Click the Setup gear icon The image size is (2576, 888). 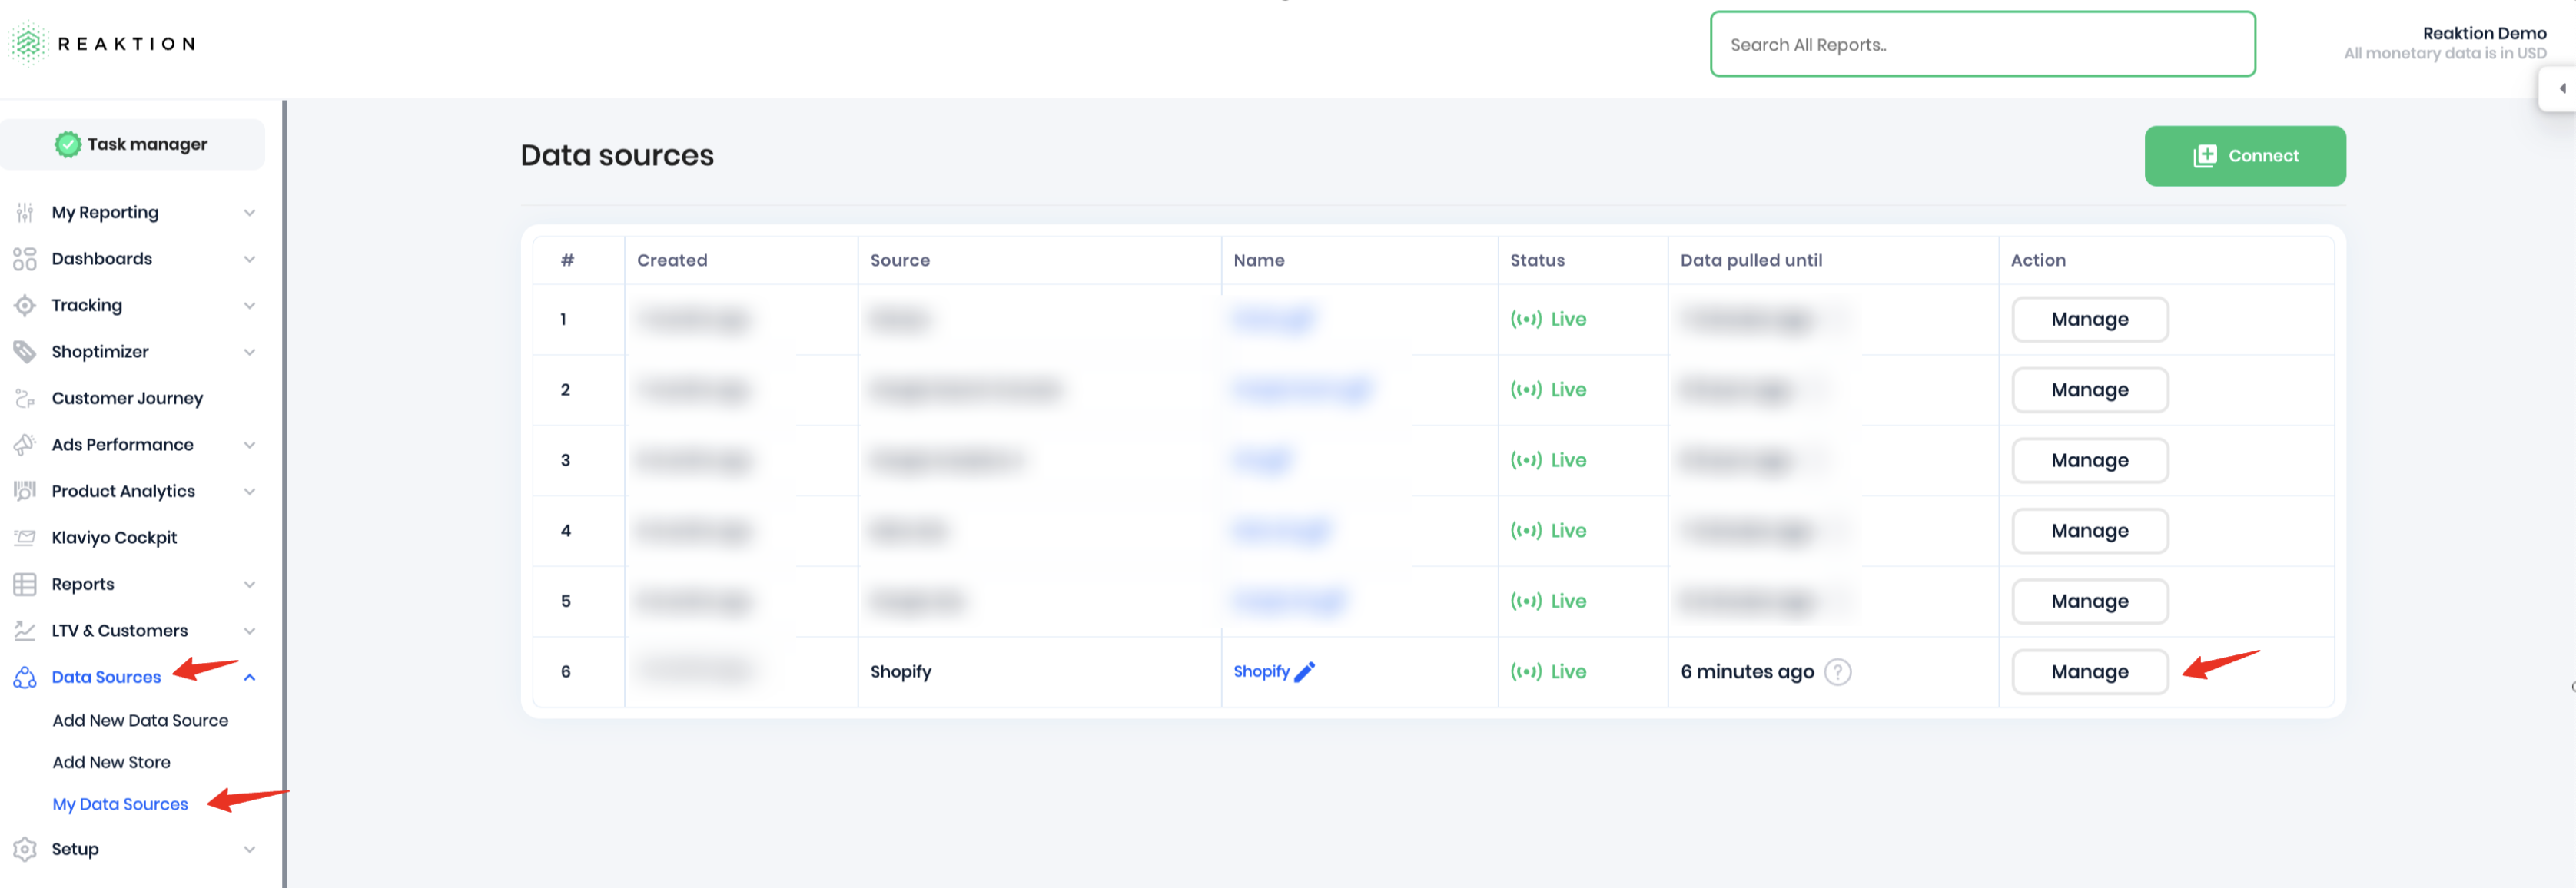(25, 849)
